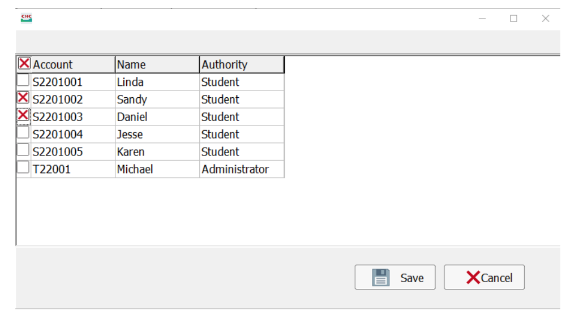Image resolution: width=579 pixels, height=320 pixels.
Task: Select the Linda name cell
Action: point(157,82)
